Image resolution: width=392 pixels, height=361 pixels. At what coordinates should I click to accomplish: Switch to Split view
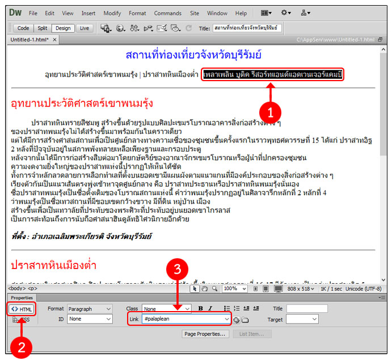click(42, 28)
